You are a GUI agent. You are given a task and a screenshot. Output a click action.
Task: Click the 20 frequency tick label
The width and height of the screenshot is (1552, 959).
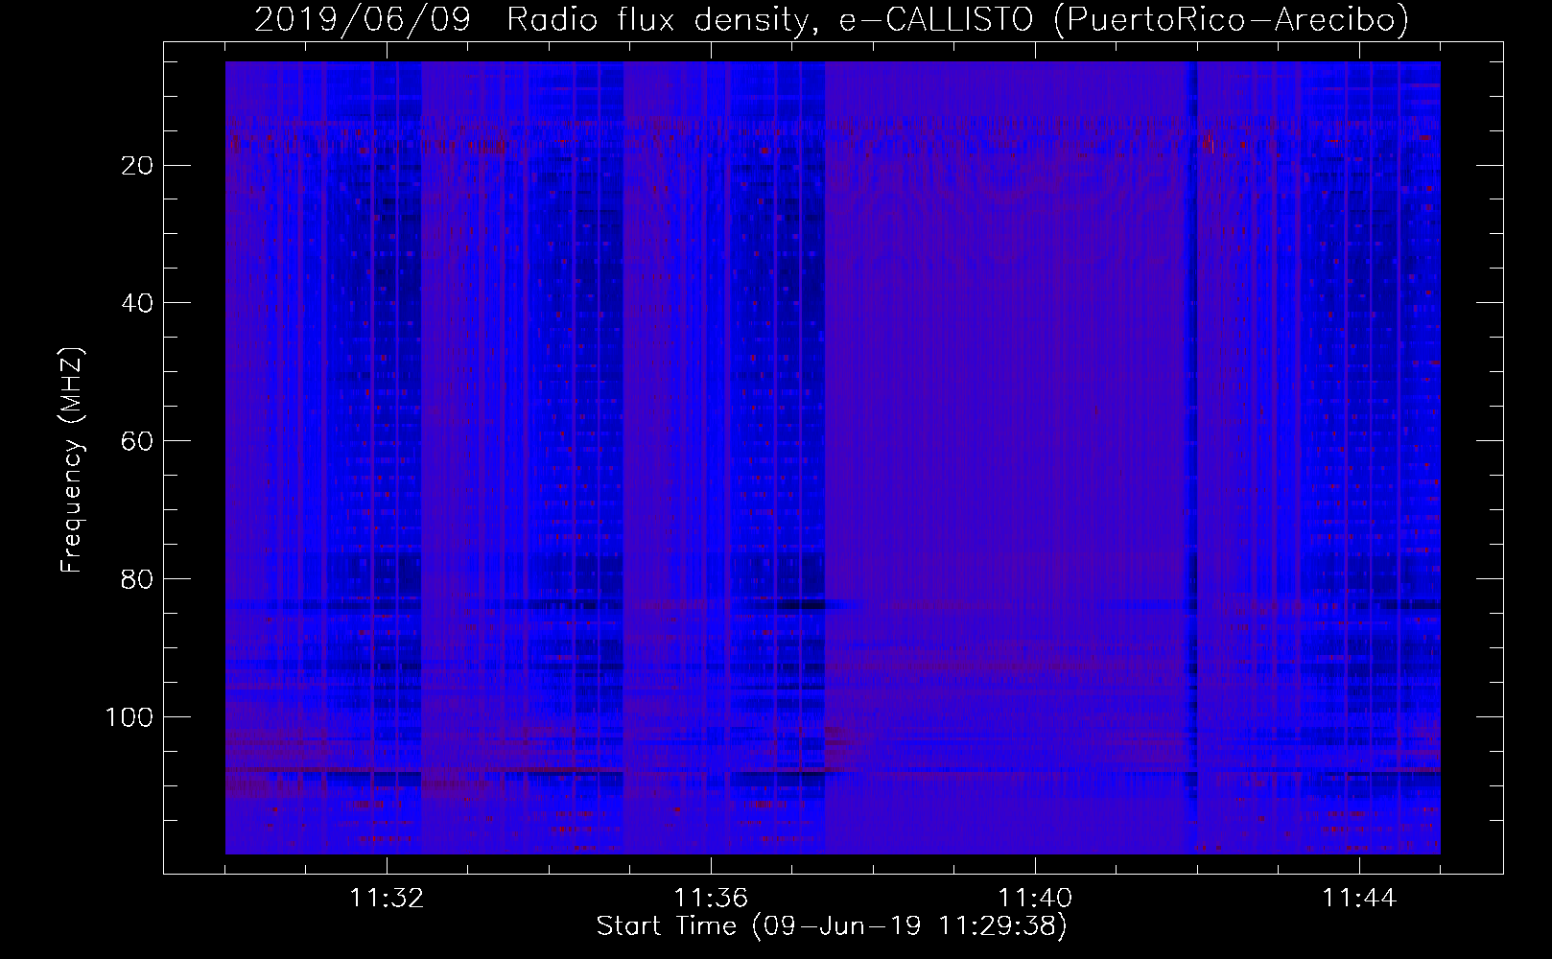137,166
